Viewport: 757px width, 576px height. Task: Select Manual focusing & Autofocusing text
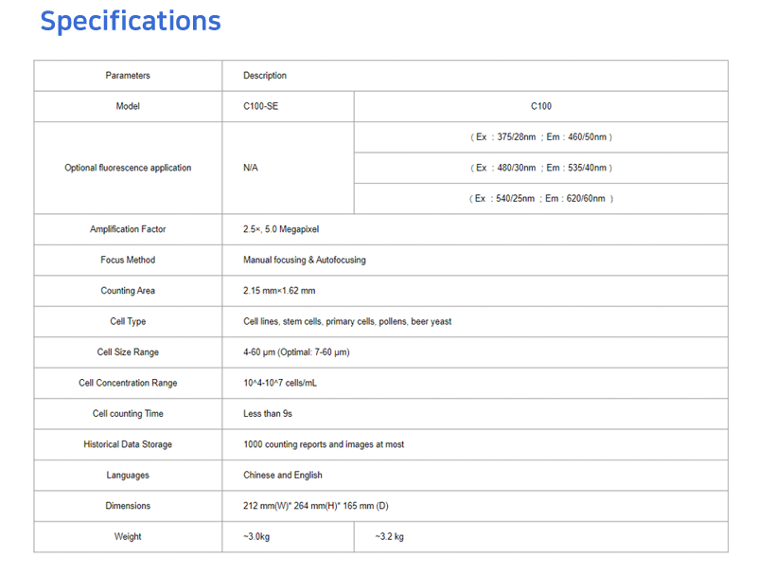click(x=305, y=260)
